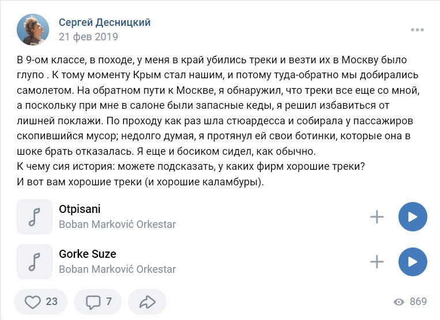Click the music note cover of Otpisani
The image size is (440, 320).
tap(35, 216)
